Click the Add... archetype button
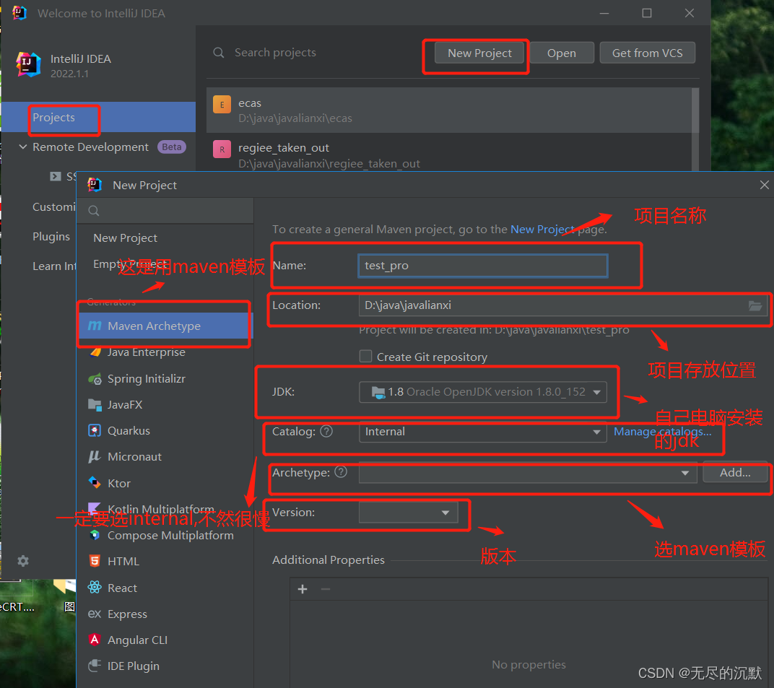774x688 pixels. point(735,472)
